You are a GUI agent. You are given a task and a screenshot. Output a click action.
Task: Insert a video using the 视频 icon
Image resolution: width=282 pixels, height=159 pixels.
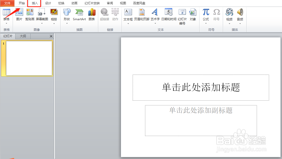(229, 15)
